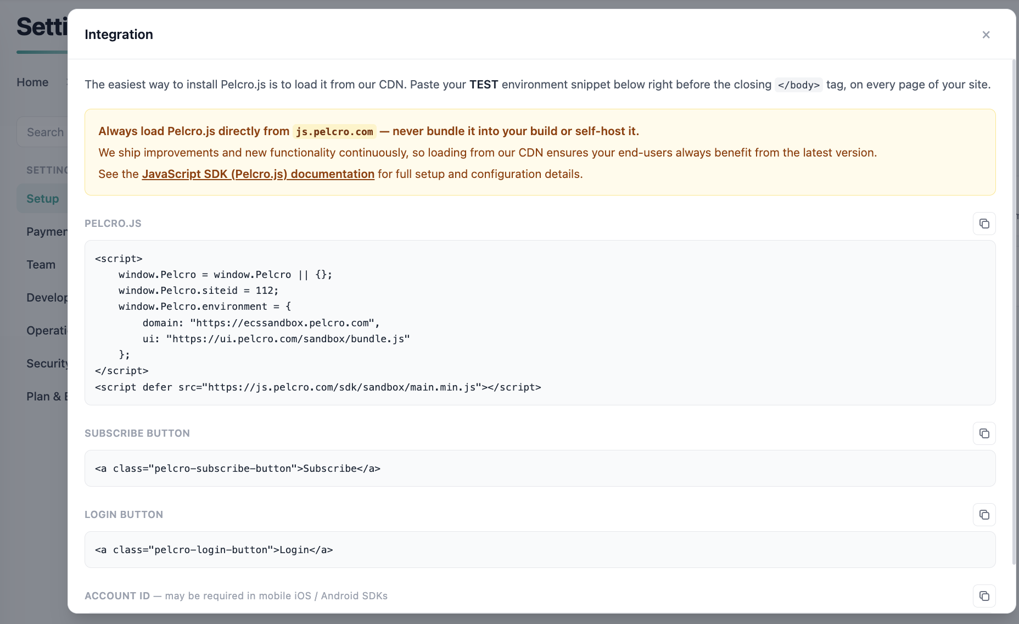
Task: Click the SUBSCRIBE BUTTON heading
Action: 137,433
